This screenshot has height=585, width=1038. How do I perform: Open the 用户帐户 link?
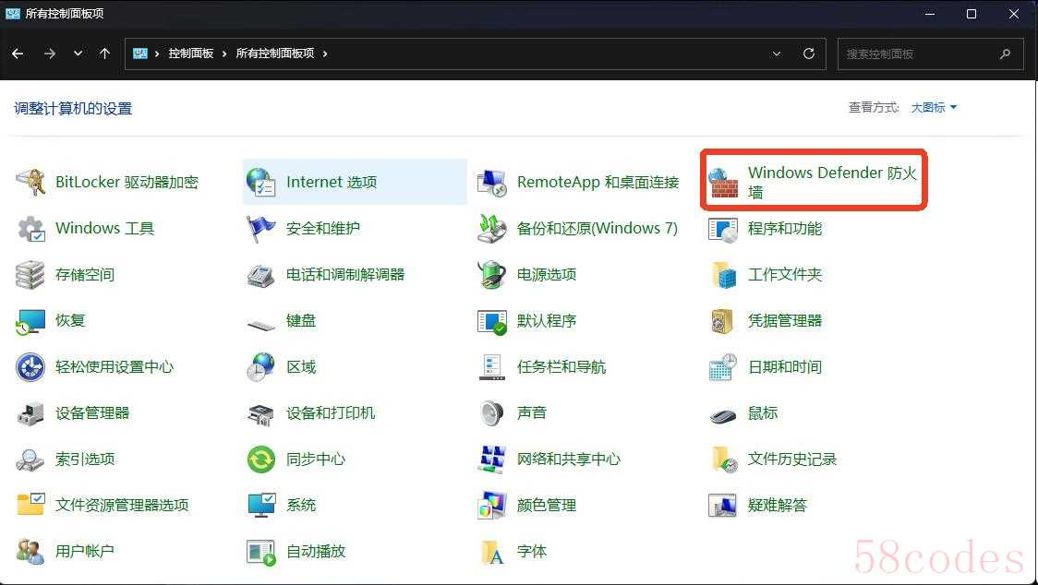(x=84, y=552)
